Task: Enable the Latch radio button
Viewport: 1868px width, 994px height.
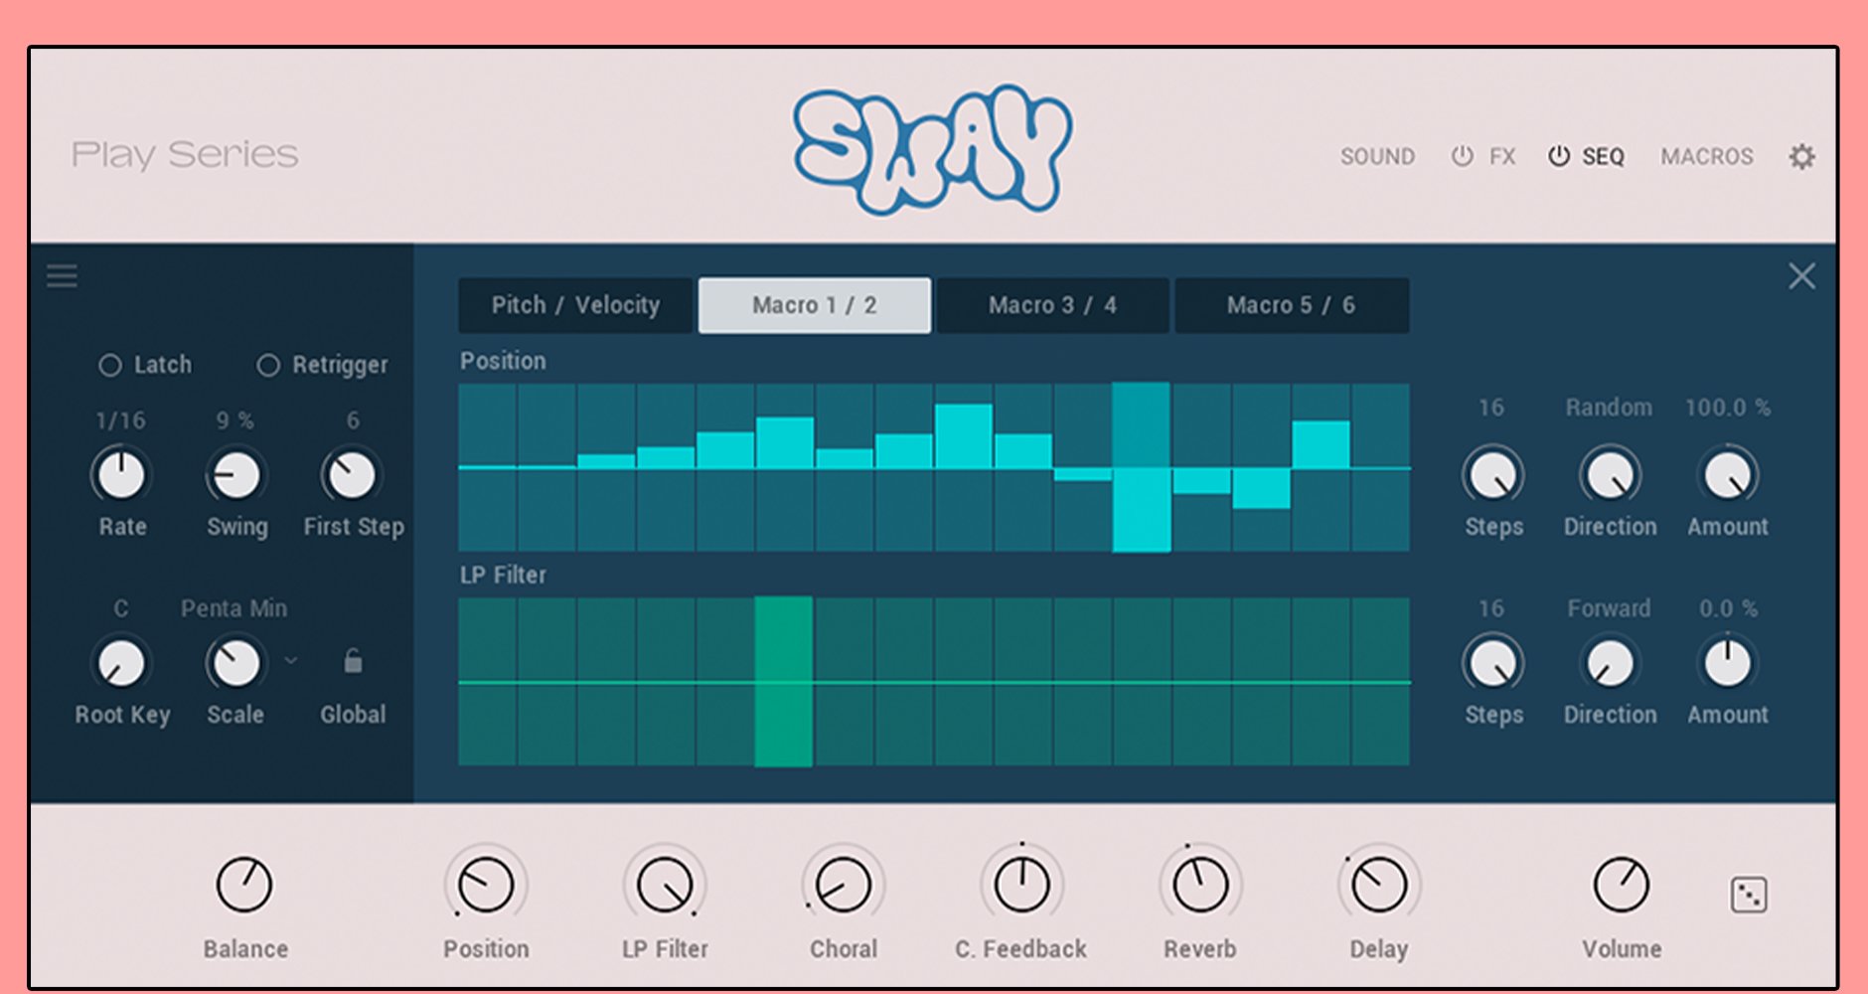Action: click(x=110, y=365)
